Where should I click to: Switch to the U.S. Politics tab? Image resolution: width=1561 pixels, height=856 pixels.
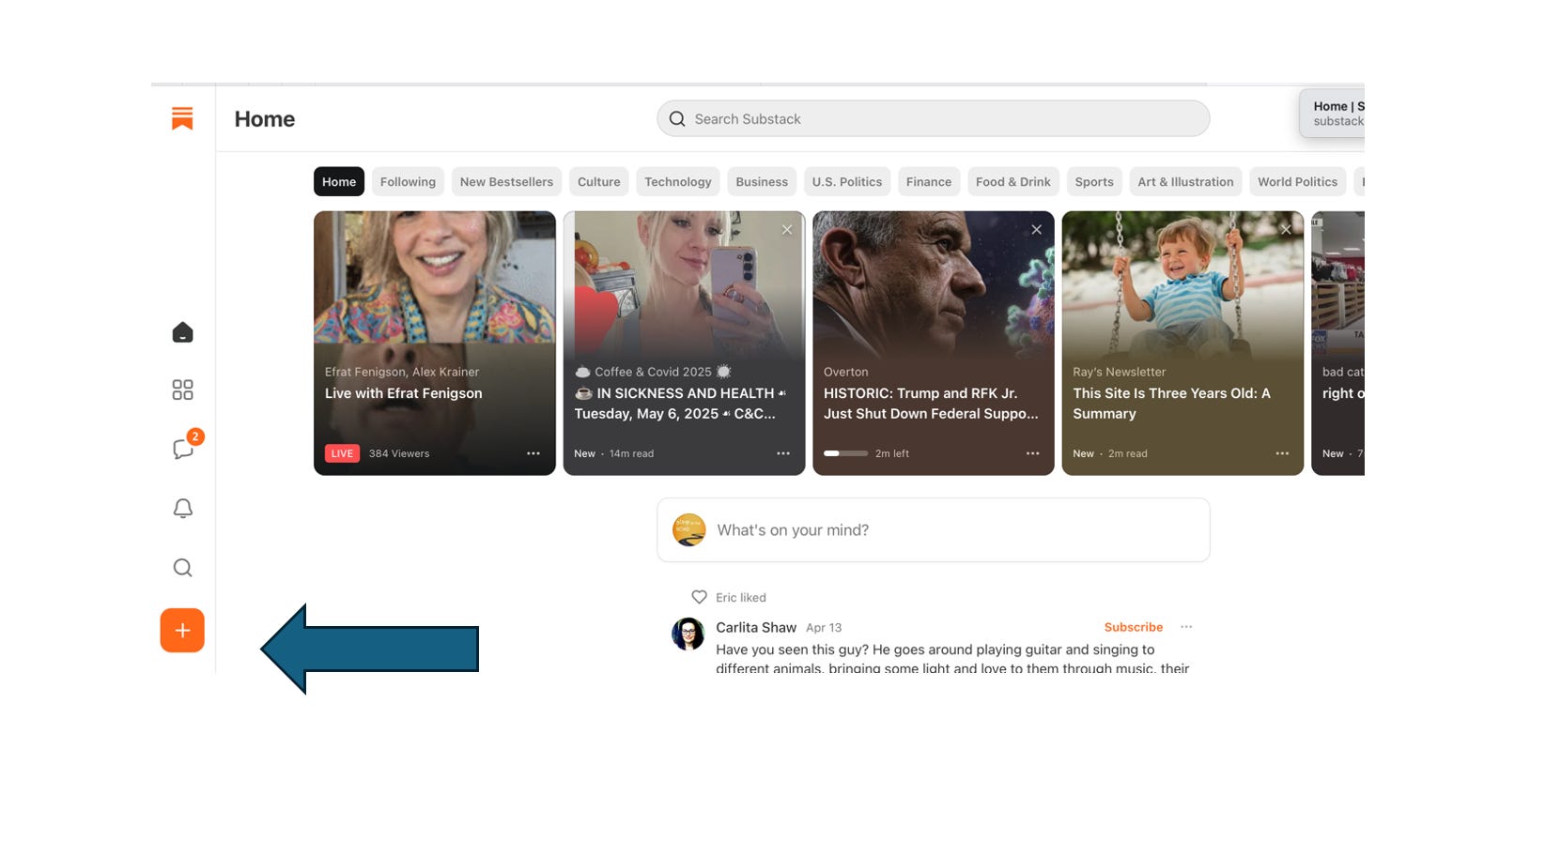click(x=847, y=182)
